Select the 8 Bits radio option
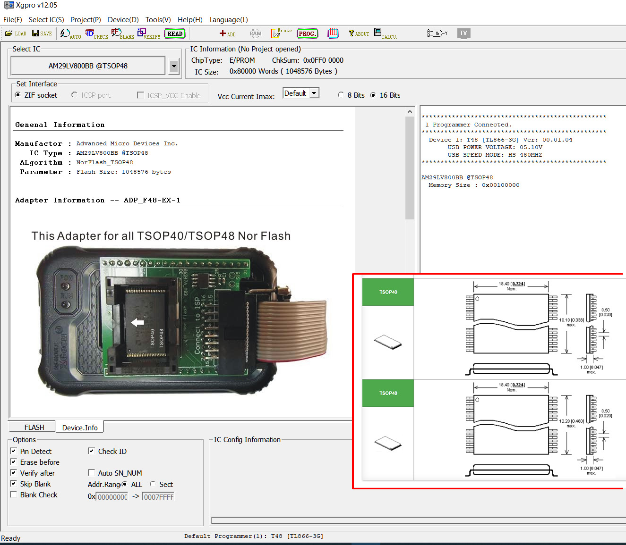The width and height of the screenshot is (626, 545). [341, 95]
